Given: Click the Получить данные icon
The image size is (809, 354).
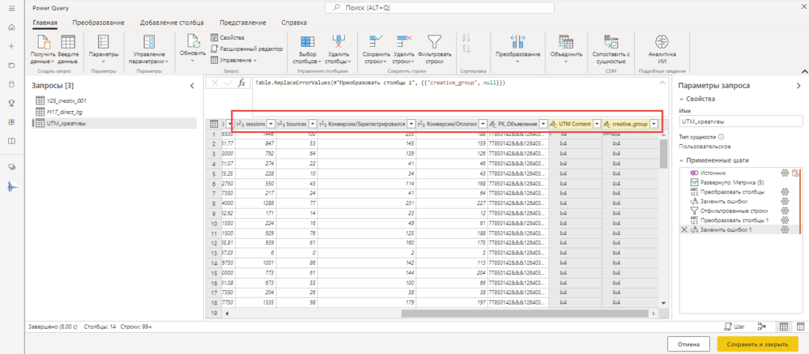Looking at the screenshot, I should [42, 42].
